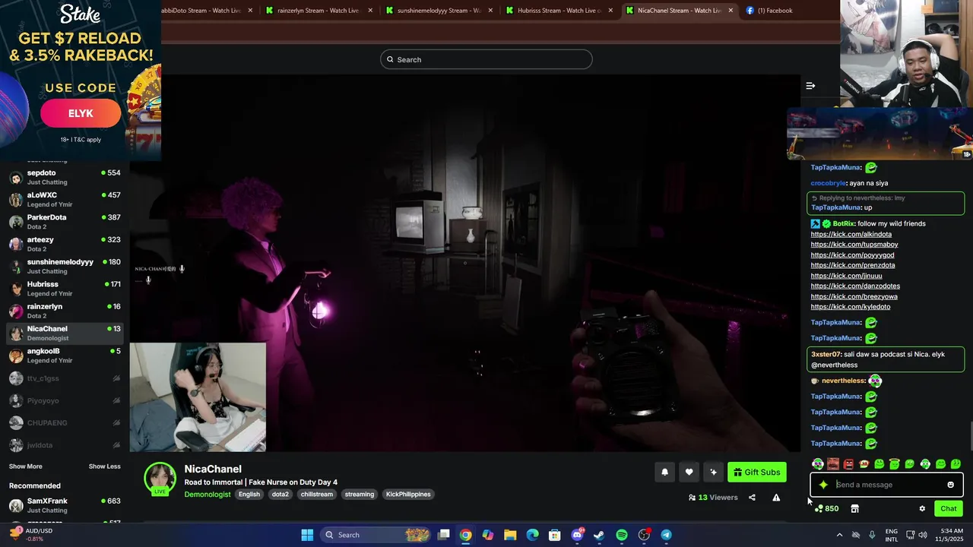Click the sparkle subscribe icon beside Gift Subs
Viewport: 973px width, 547px height.
pos(713,472)
